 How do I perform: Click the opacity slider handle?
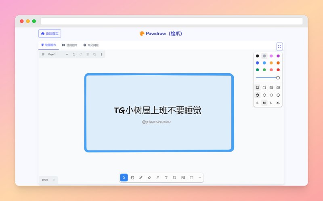278,78
